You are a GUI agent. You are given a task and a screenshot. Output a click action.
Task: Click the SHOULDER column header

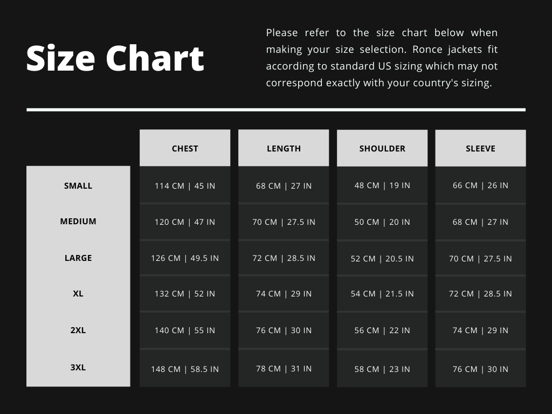[x=382, y=148]
